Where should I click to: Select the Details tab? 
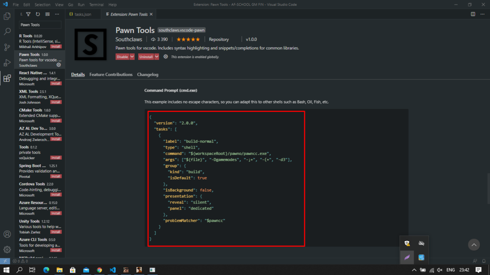point(78,75)
